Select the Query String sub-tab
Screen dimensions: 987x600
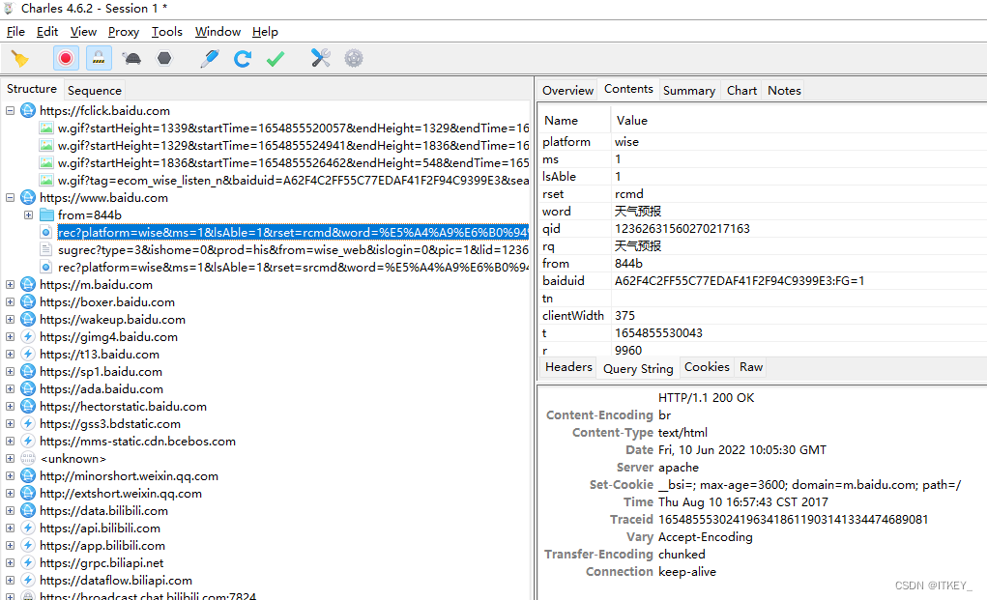tap(638, 368)
